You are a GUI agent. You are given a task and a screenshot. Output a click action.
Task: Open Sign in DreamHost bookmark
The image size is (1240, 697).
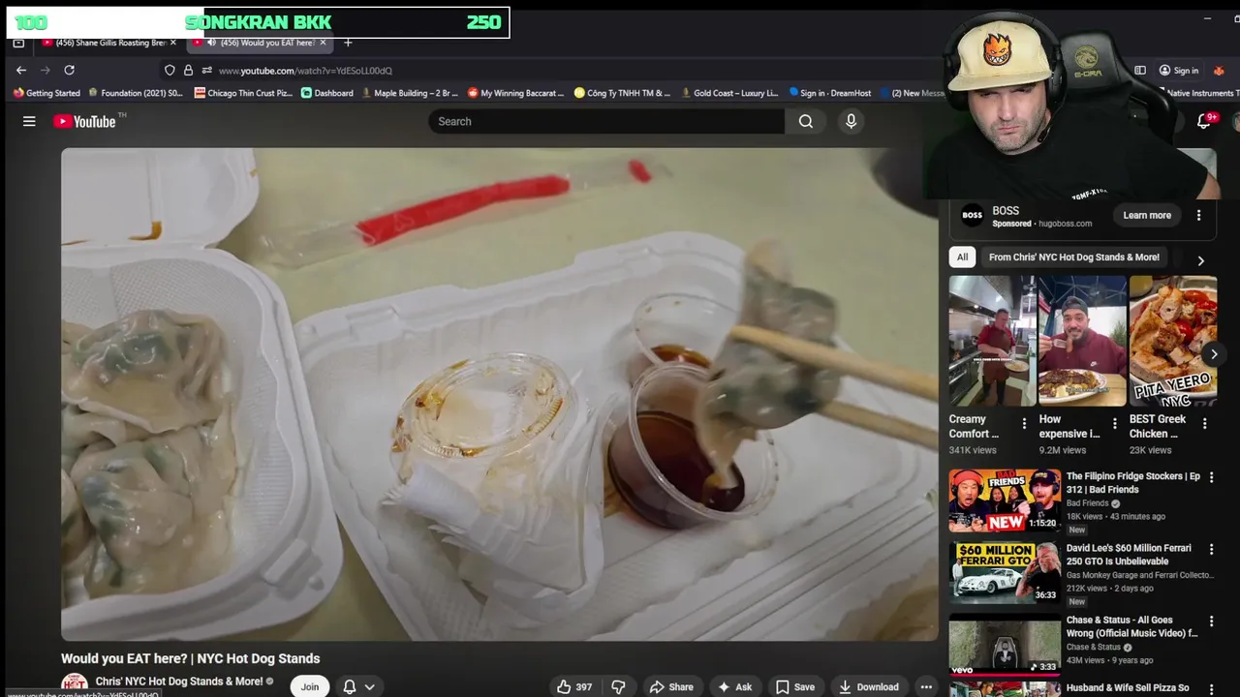[x=830, y=93]
